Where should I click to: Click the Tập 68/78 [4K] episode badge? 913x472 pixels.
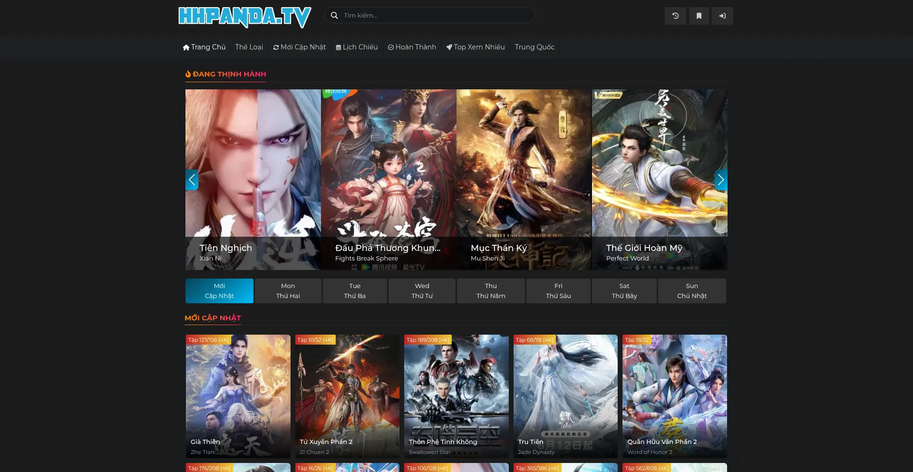534,340
